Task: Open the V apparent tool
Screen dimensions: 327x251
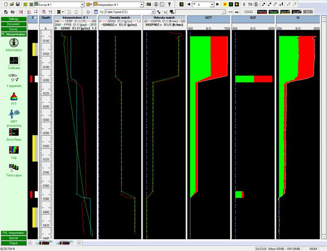Action: click(x=13, y=78)
